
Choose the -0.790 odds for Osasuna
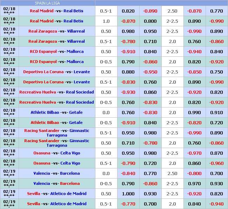pyautogui.click(x=128, y=163)
